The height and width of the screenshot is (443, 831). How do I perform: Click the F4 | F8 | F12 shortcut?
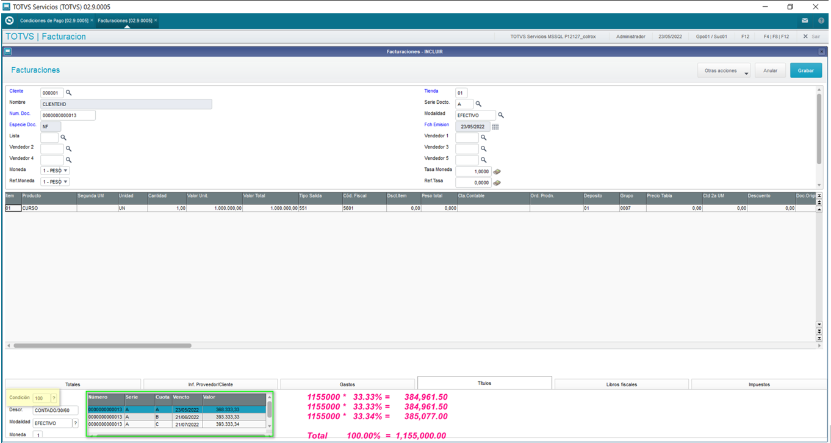point(776,37)
